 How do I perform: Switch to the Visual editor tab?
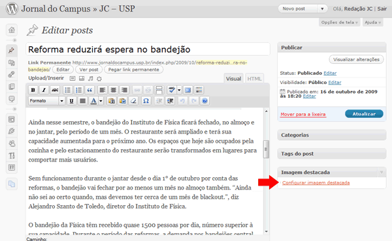[x=233, y=79]
